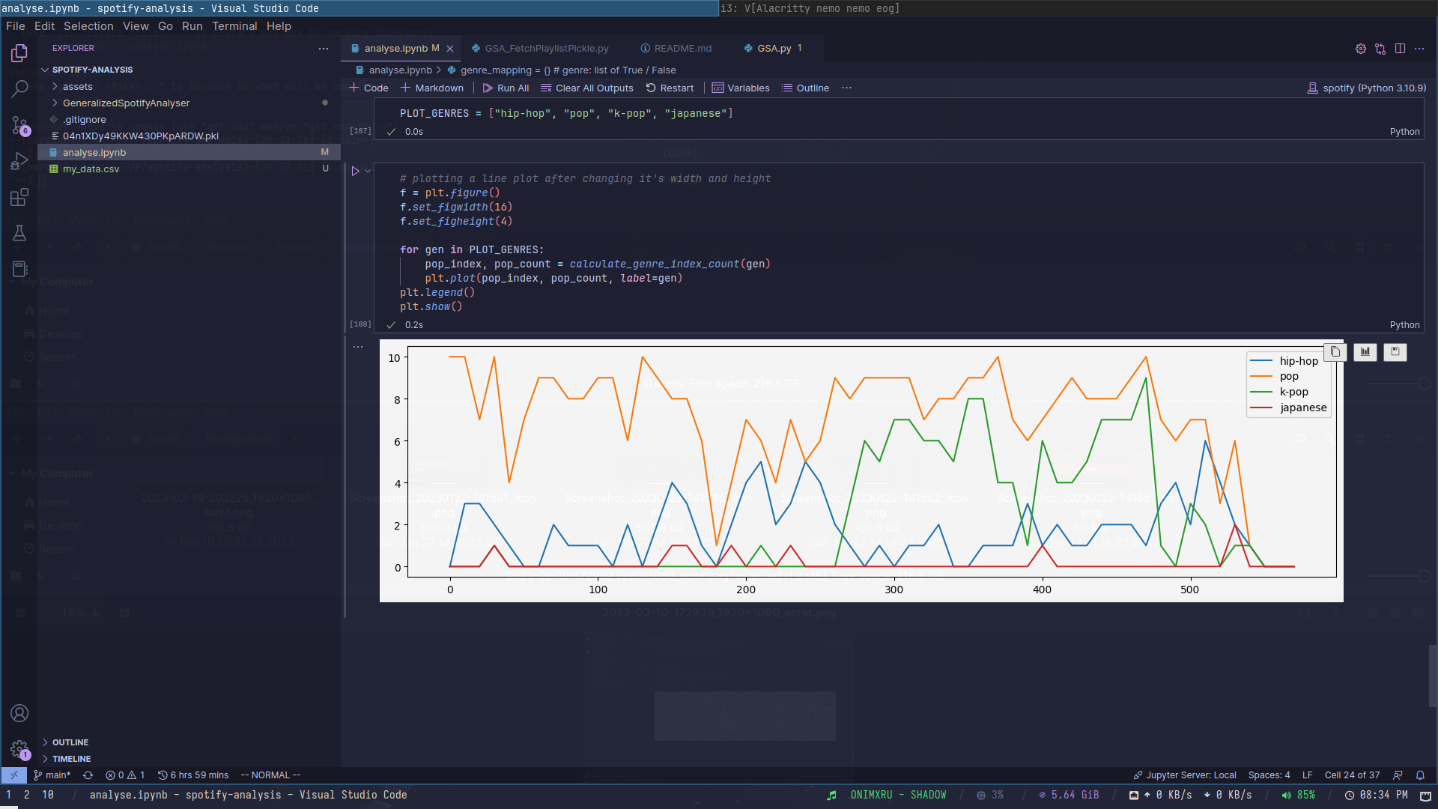Screen dimensions: 1438x809
Task: Click the editor vertical scrollbar
Action: click(x=1432, y=674)
